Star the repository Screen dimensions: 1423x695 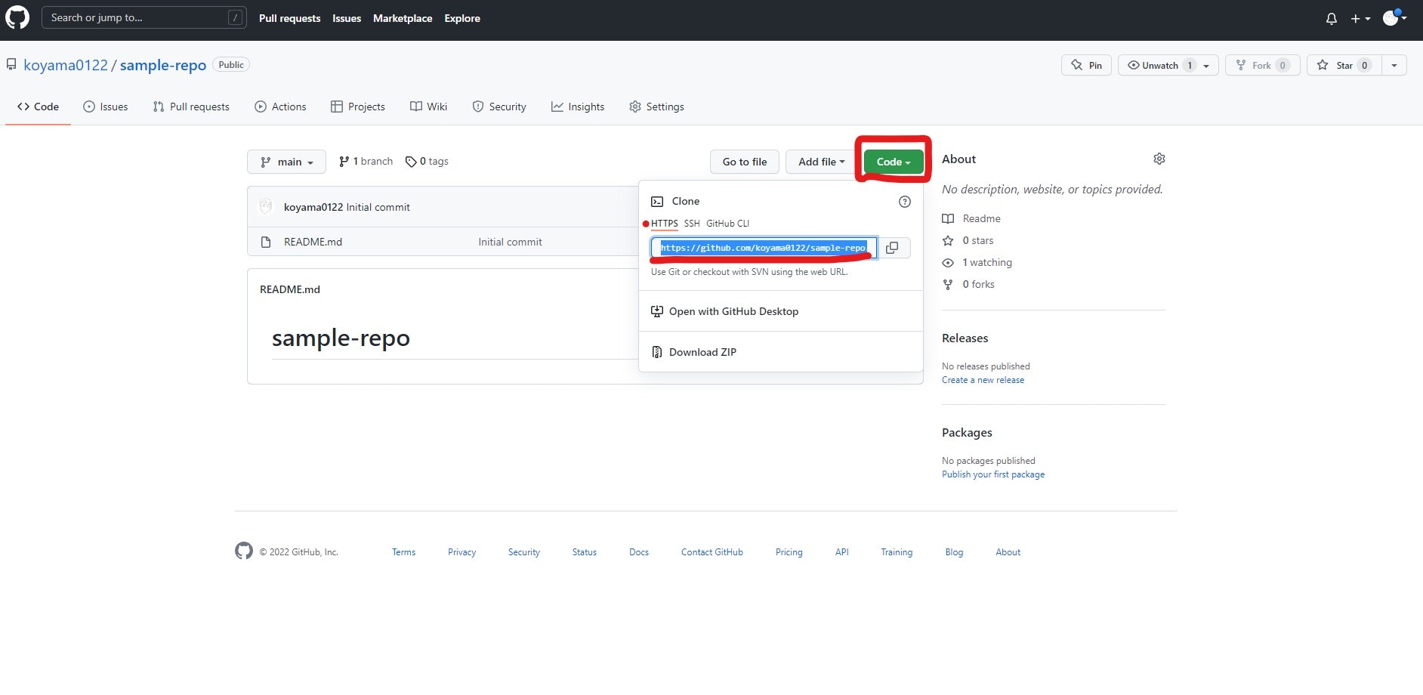pos(1344,65)
